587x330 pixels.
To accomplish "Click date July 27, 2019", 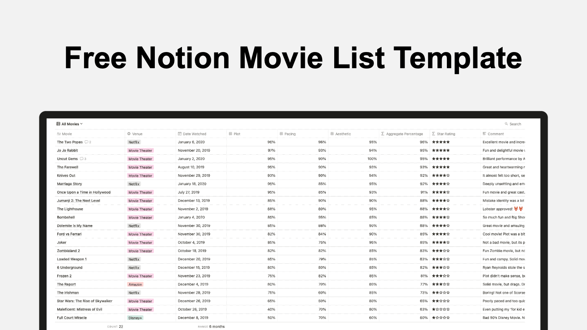I will (x=189, y=192).
